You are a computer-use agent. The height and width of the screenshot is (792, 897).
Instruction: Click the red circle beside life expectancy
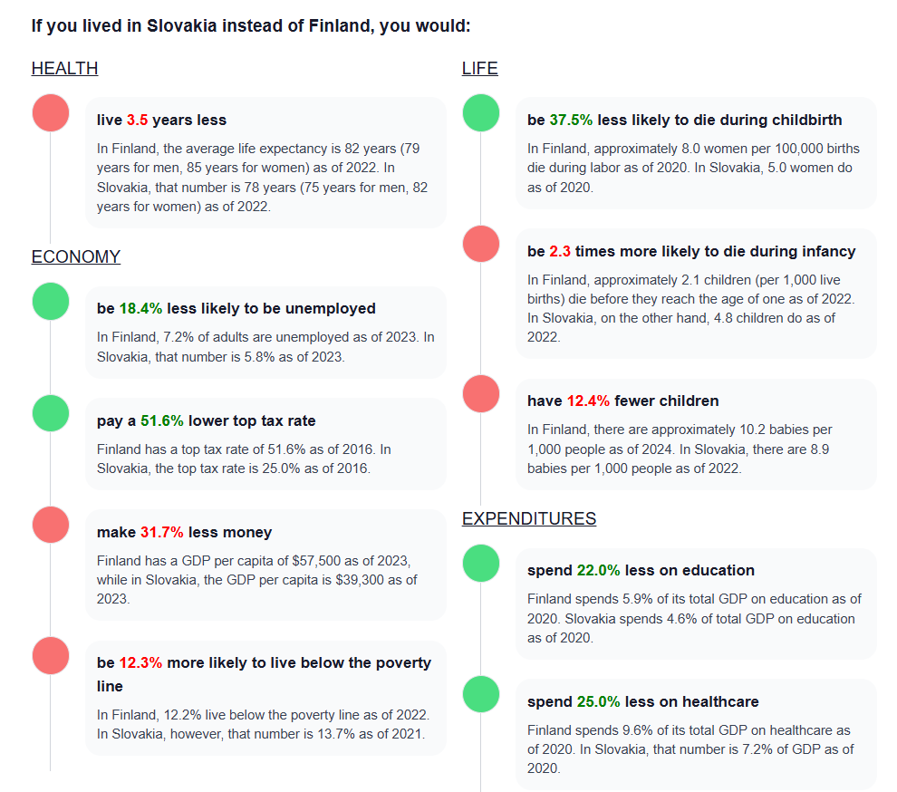tap(51, 112)
